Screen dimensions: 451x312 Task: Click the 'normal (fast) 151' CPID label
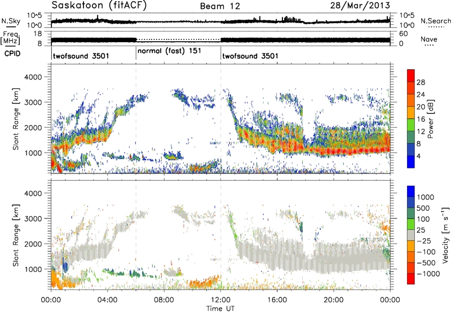click(x=170, y=51)
